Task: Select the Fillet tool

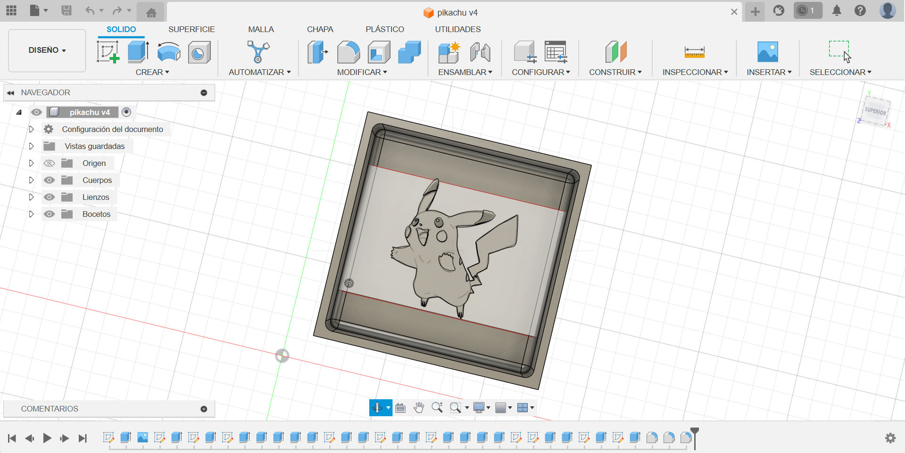Action: click(x=349, y=52)
